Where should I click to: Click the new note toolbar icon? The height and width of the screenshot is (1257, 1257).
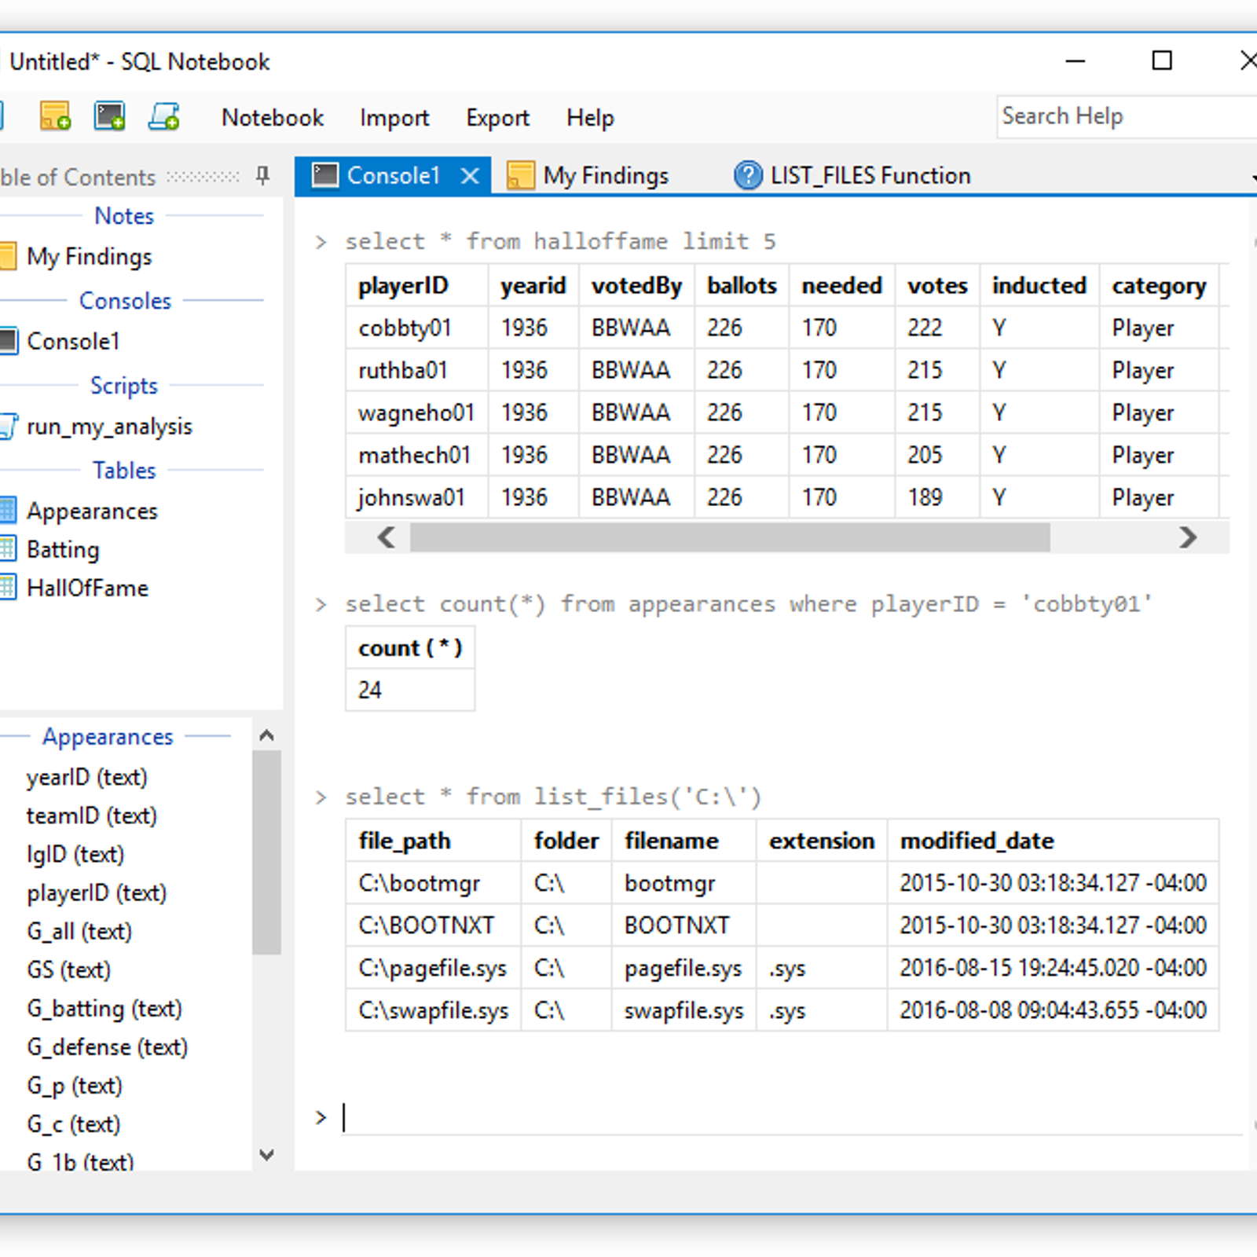coord(55,116)
